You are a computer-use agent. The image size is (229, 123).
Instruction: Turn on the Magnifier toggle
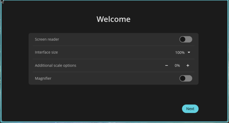pyautogui.click(x=185, y=79)
